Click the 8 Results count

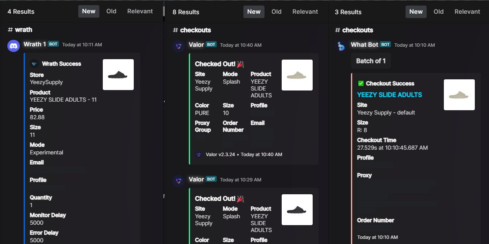coord(186,12)
